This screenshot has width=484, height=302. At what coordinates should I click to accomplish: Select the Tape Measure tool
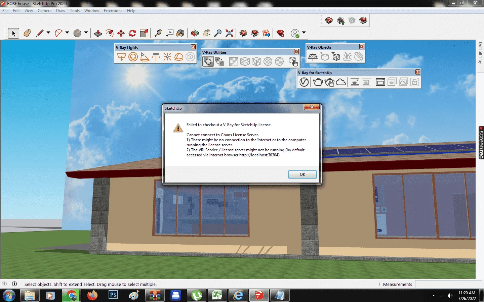(x=158, y=33)
